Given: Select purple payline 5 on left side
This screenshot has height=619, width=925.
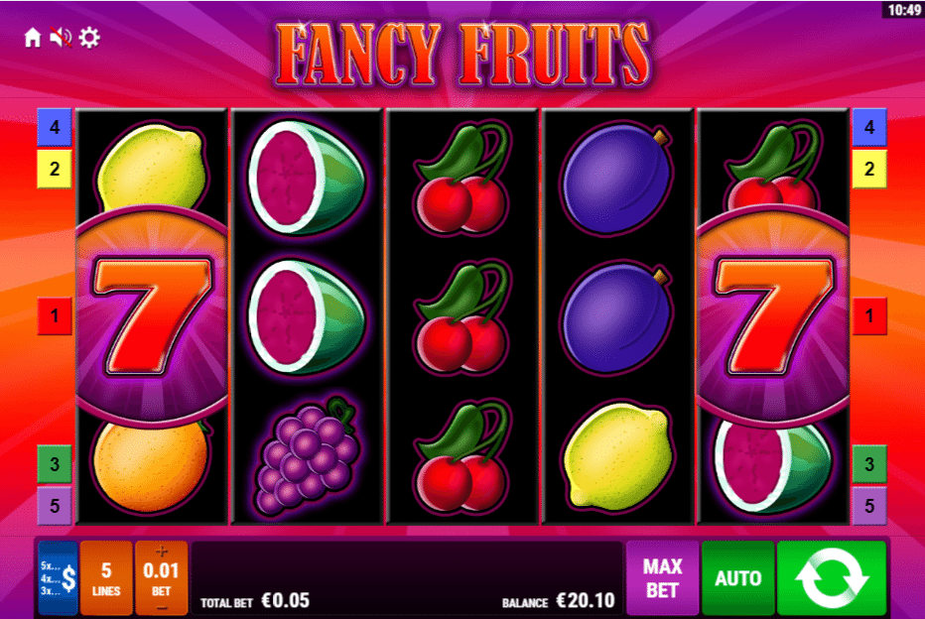Looking at the screenshot, I should pyautogui.click(x=55, y=506).
